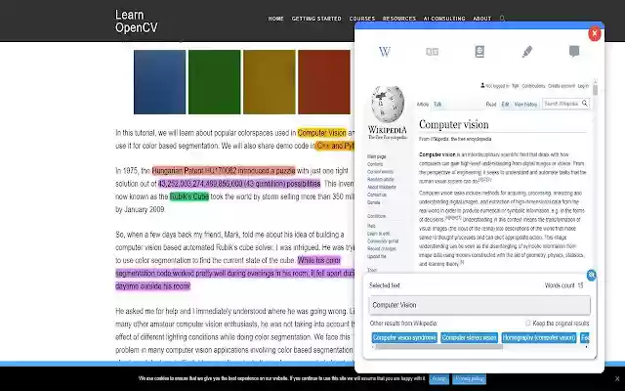Viewport: 625px width, 391px height.
Task: Click Wikipedia frame vertical scrollbar thumb
Action: (595, 90)
